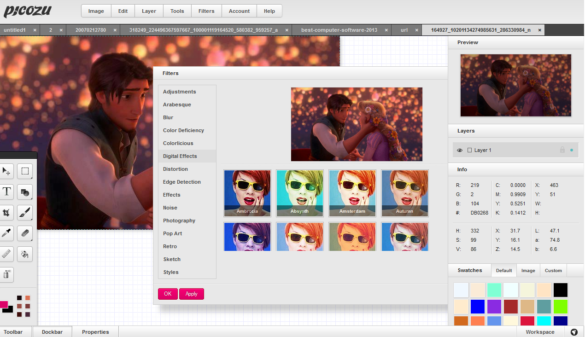Choose the Color Deficiency filter category
This screenshot has height=337, width=585.
(x=187, y=130)
